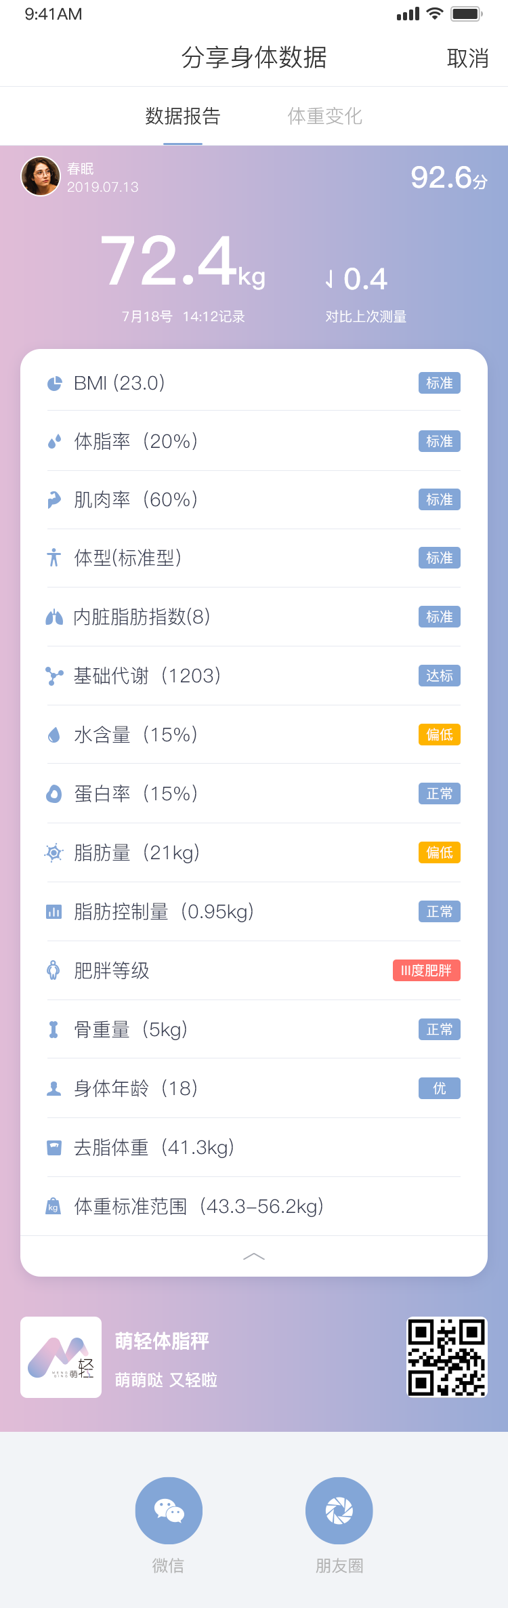The height and width of the screenshot is (1608, 508).
Task: Click the QR code image
Action: pos(446,1357)
